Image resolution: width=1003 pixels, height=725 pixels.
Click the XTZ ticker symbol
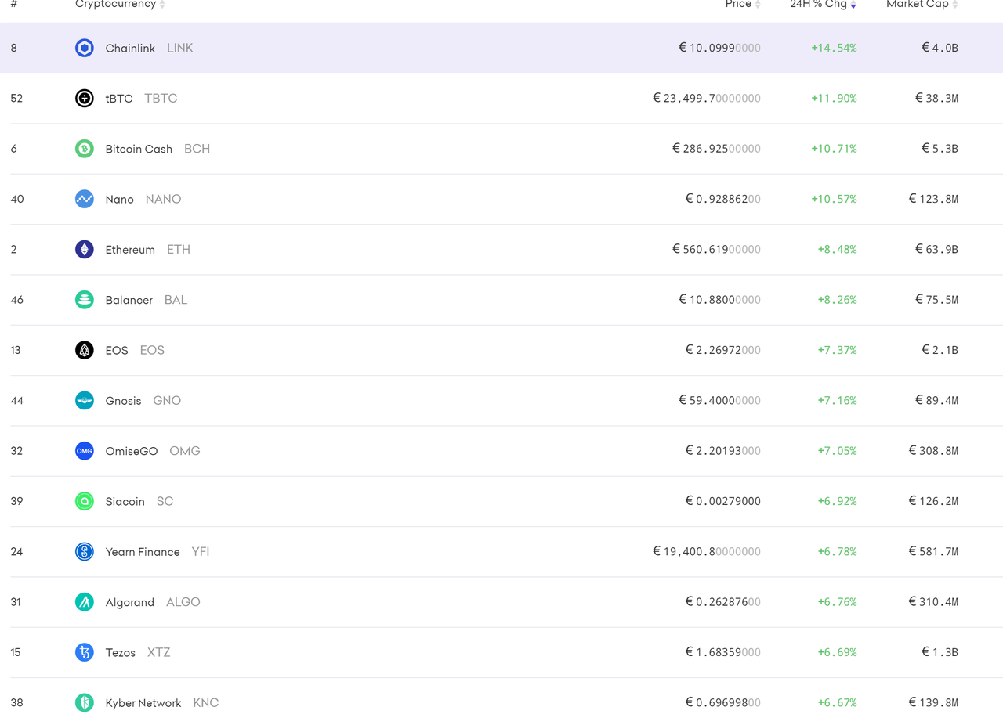159,652
